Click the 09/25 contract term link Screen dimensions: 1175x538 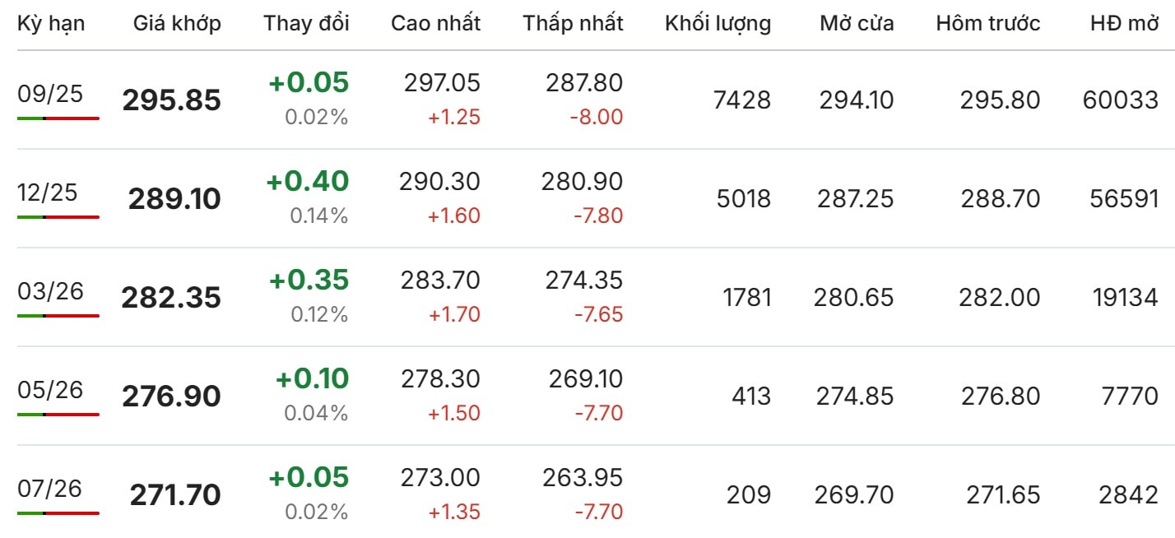point(50,94)
